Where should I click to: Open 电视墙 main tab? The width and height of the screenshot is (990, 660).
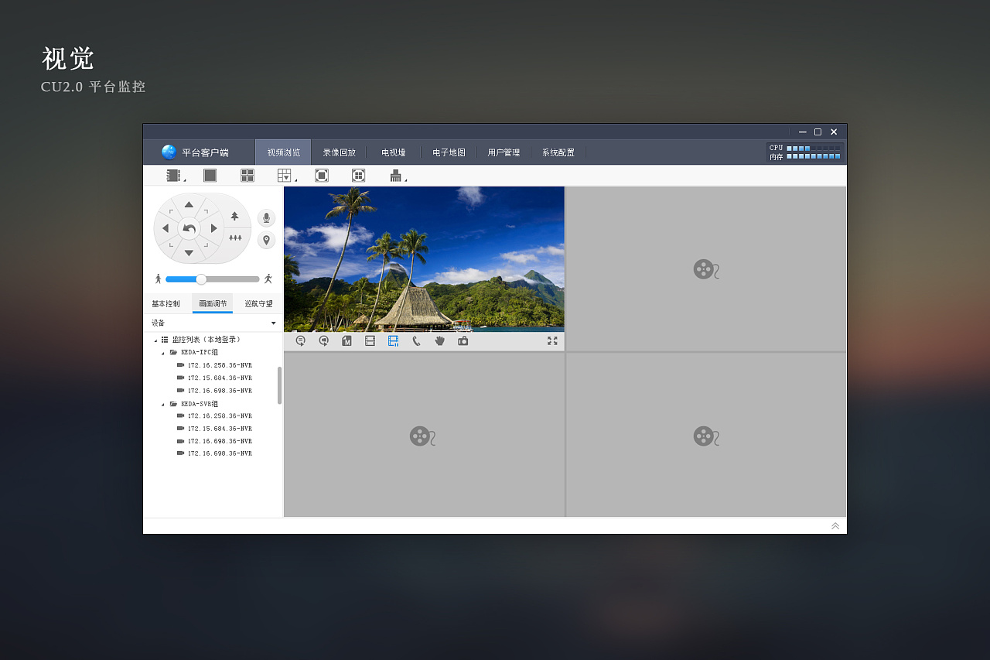point(393,152)
